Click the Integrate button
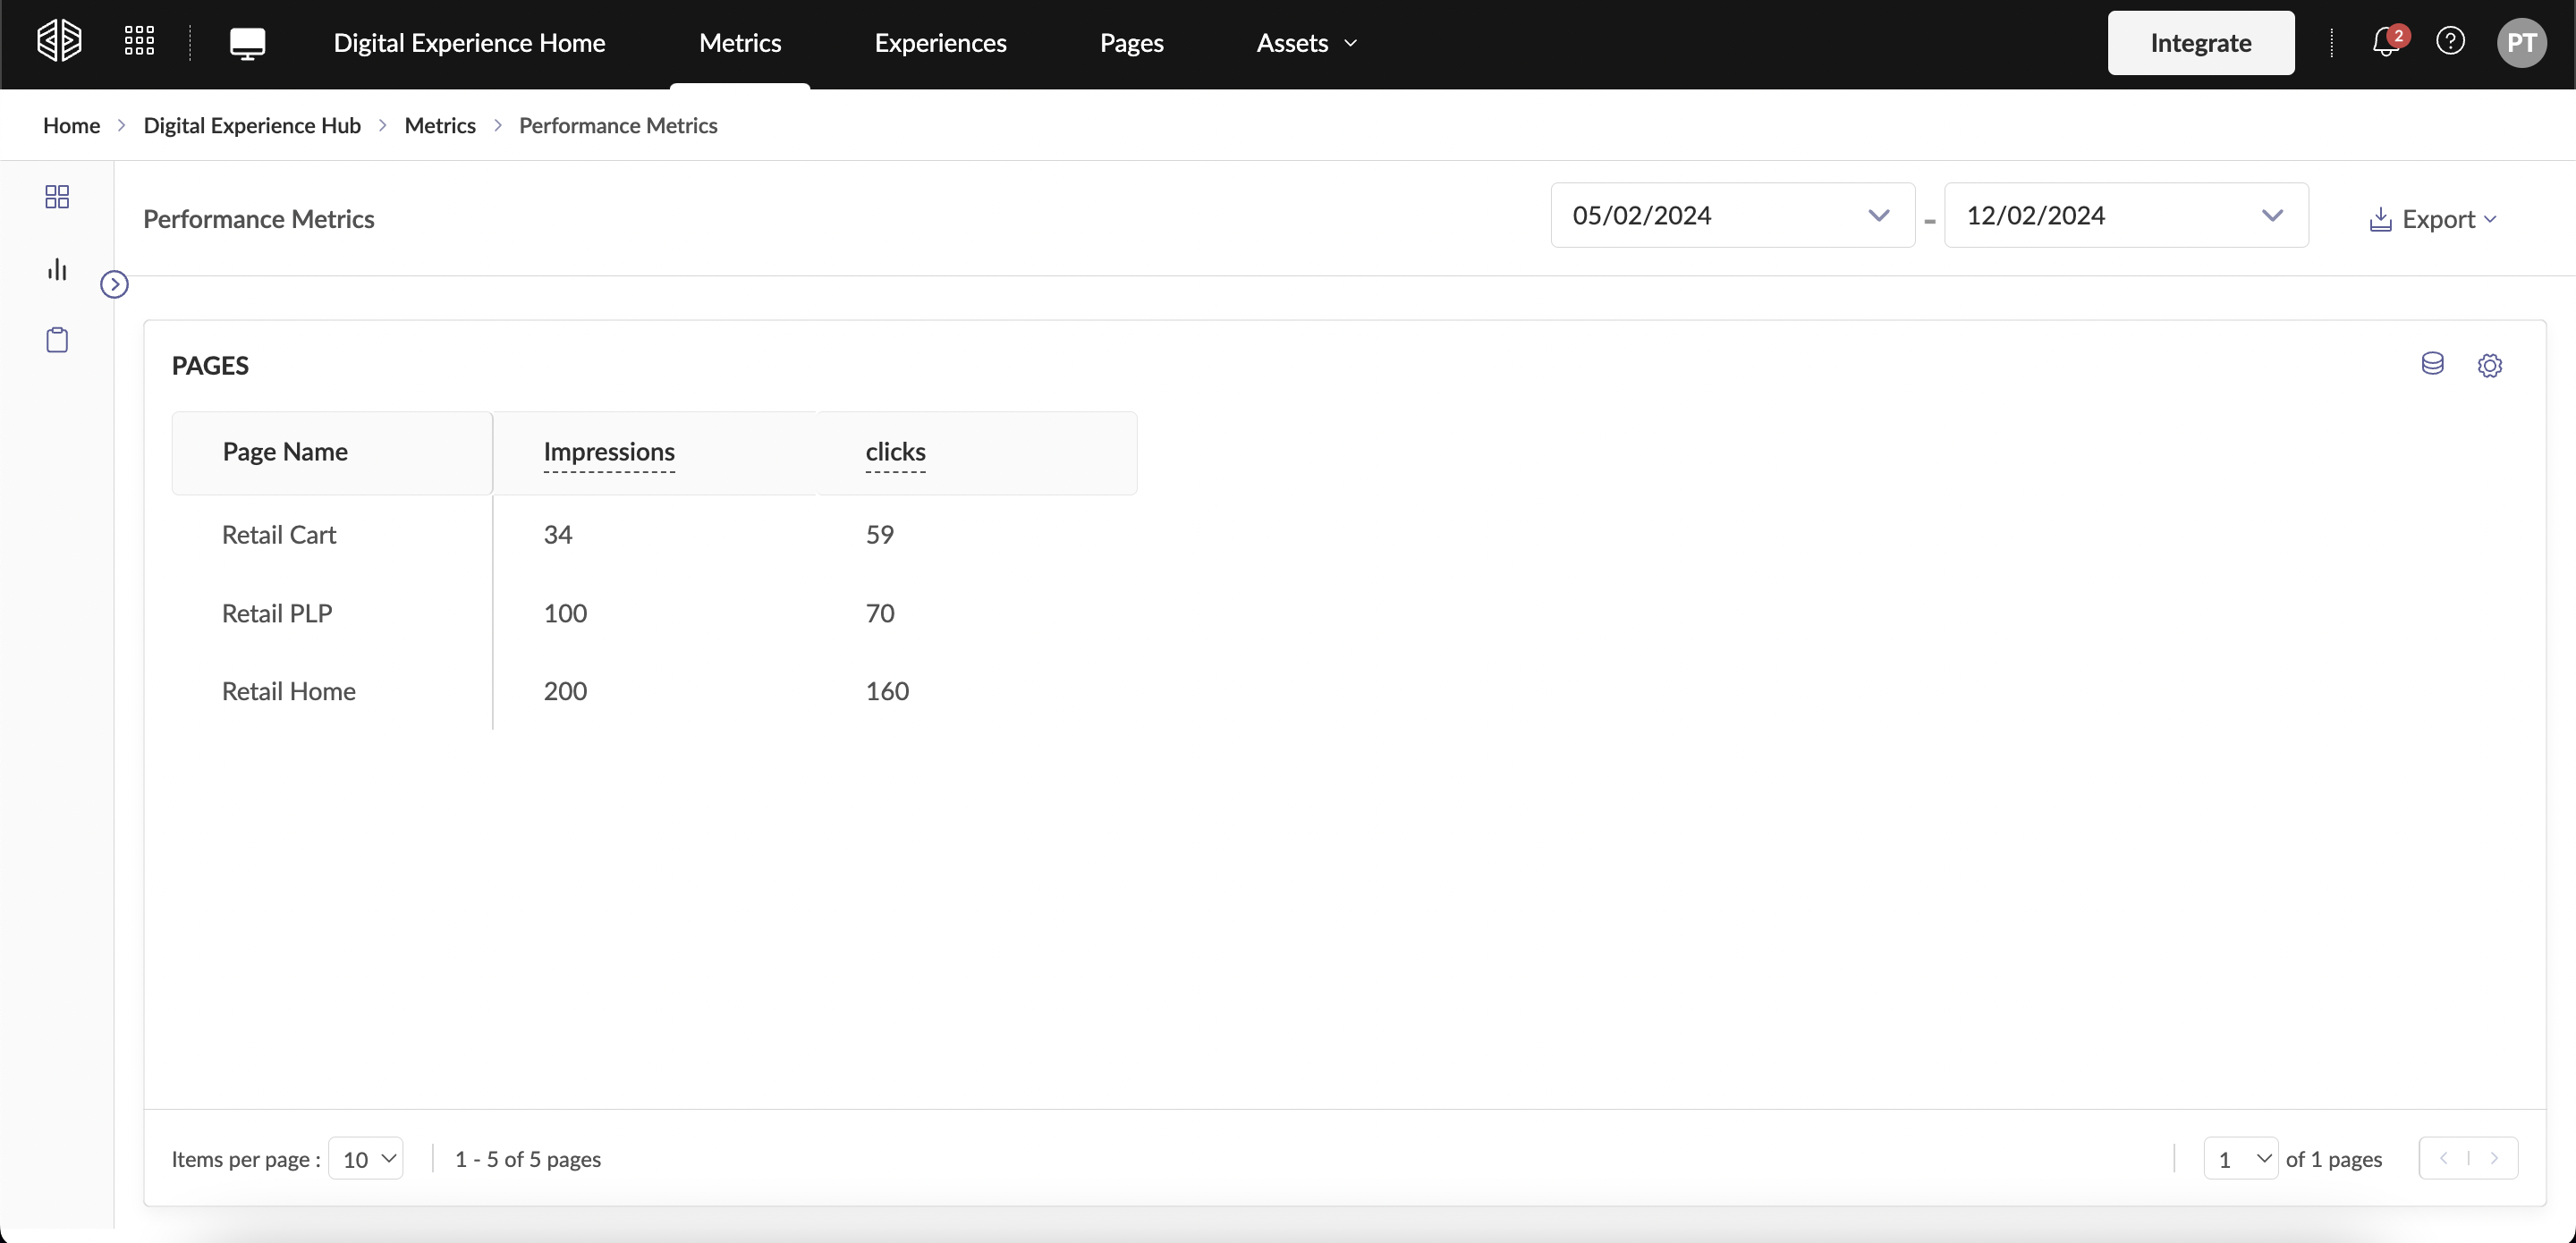The image size is (2576, 1243). pyautogui.click(x=2200, y=43)
